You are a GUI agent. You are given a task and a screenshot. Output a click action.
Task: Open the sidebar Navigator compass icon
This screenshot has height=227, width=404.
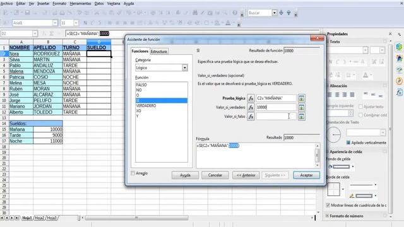click(x=399, y=81)
